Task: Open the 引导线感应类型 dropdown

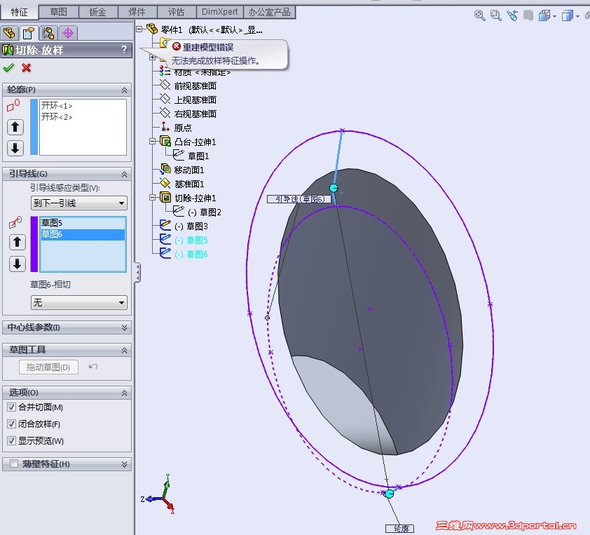Action: tap(78, 203)
